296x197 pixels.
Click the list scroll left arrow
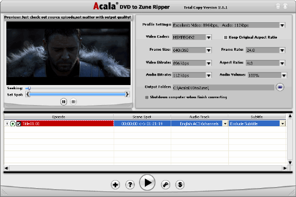click(6, 168)
